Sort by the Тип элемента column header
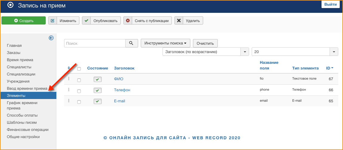Screen dimensions: 343x150 [305, 68]
